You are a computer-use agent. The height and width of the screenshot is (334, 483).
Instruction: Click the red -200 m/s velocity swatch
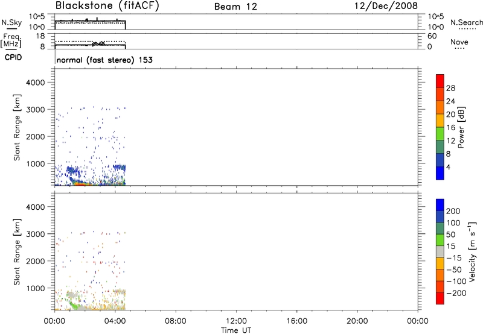pyautogui.click(x=440, y=298)
